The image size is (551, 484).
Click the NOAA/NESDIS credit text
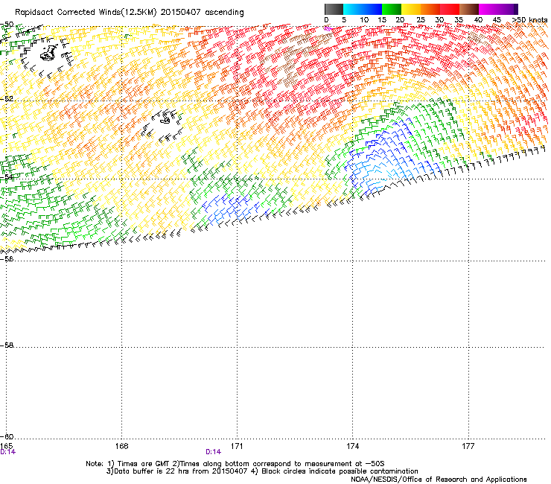point(439,480)
